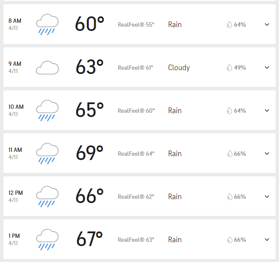279x262 pixels.
Task: Click the 63° temperature at 9 AM
Action: point(90,68)
